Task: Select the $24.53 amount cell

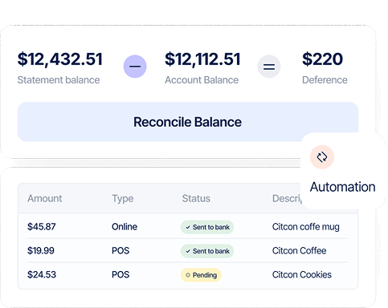Action: pos(42,274)
